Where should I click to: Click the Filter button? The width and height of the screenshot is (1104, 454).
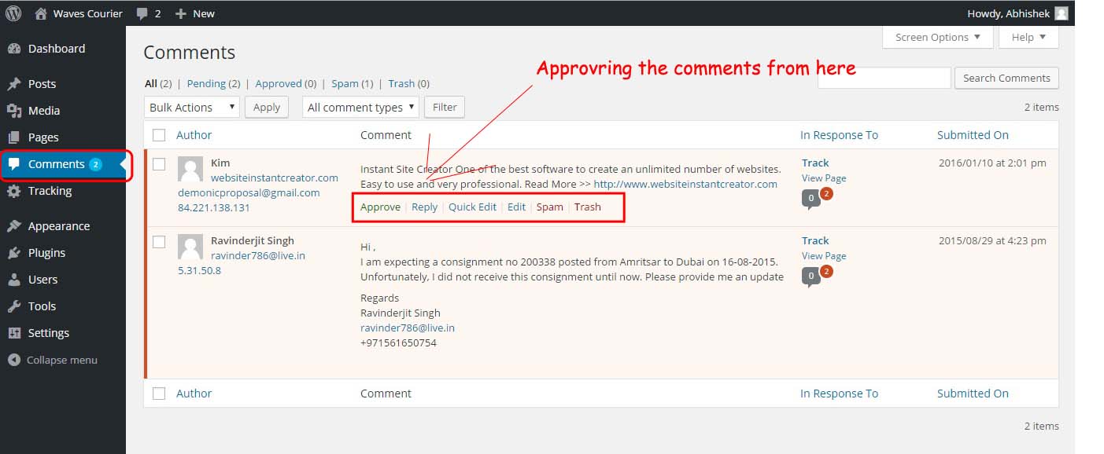(445, 107)
